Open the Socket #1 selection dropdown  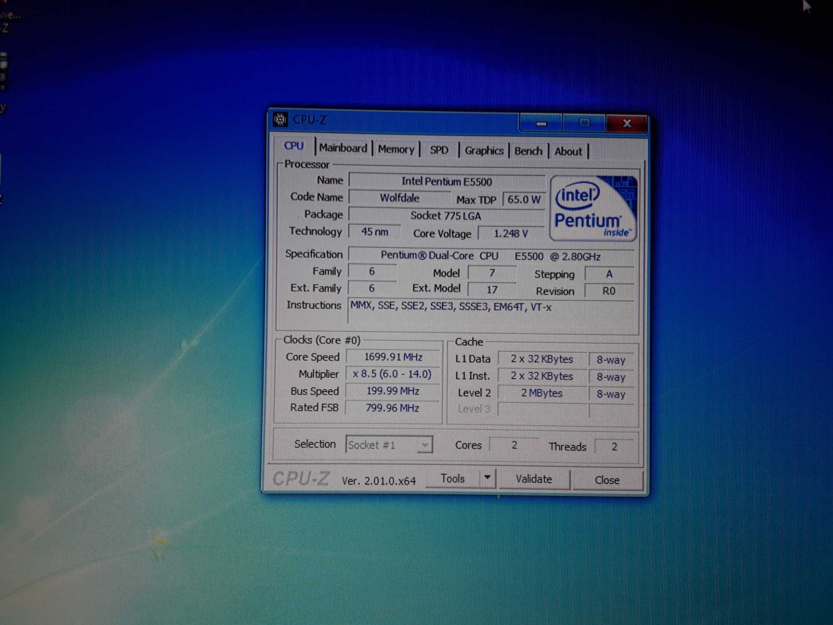click(x=389, y=445)
